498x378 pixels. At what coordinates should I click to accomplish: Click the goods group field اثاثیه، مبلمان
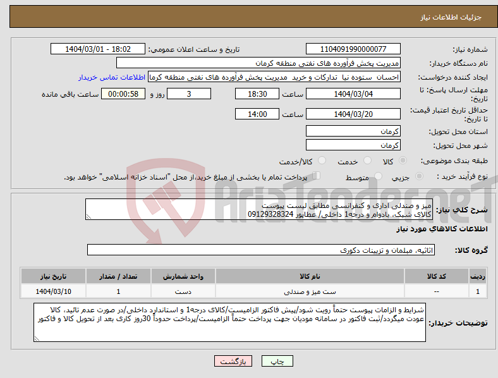261,250
